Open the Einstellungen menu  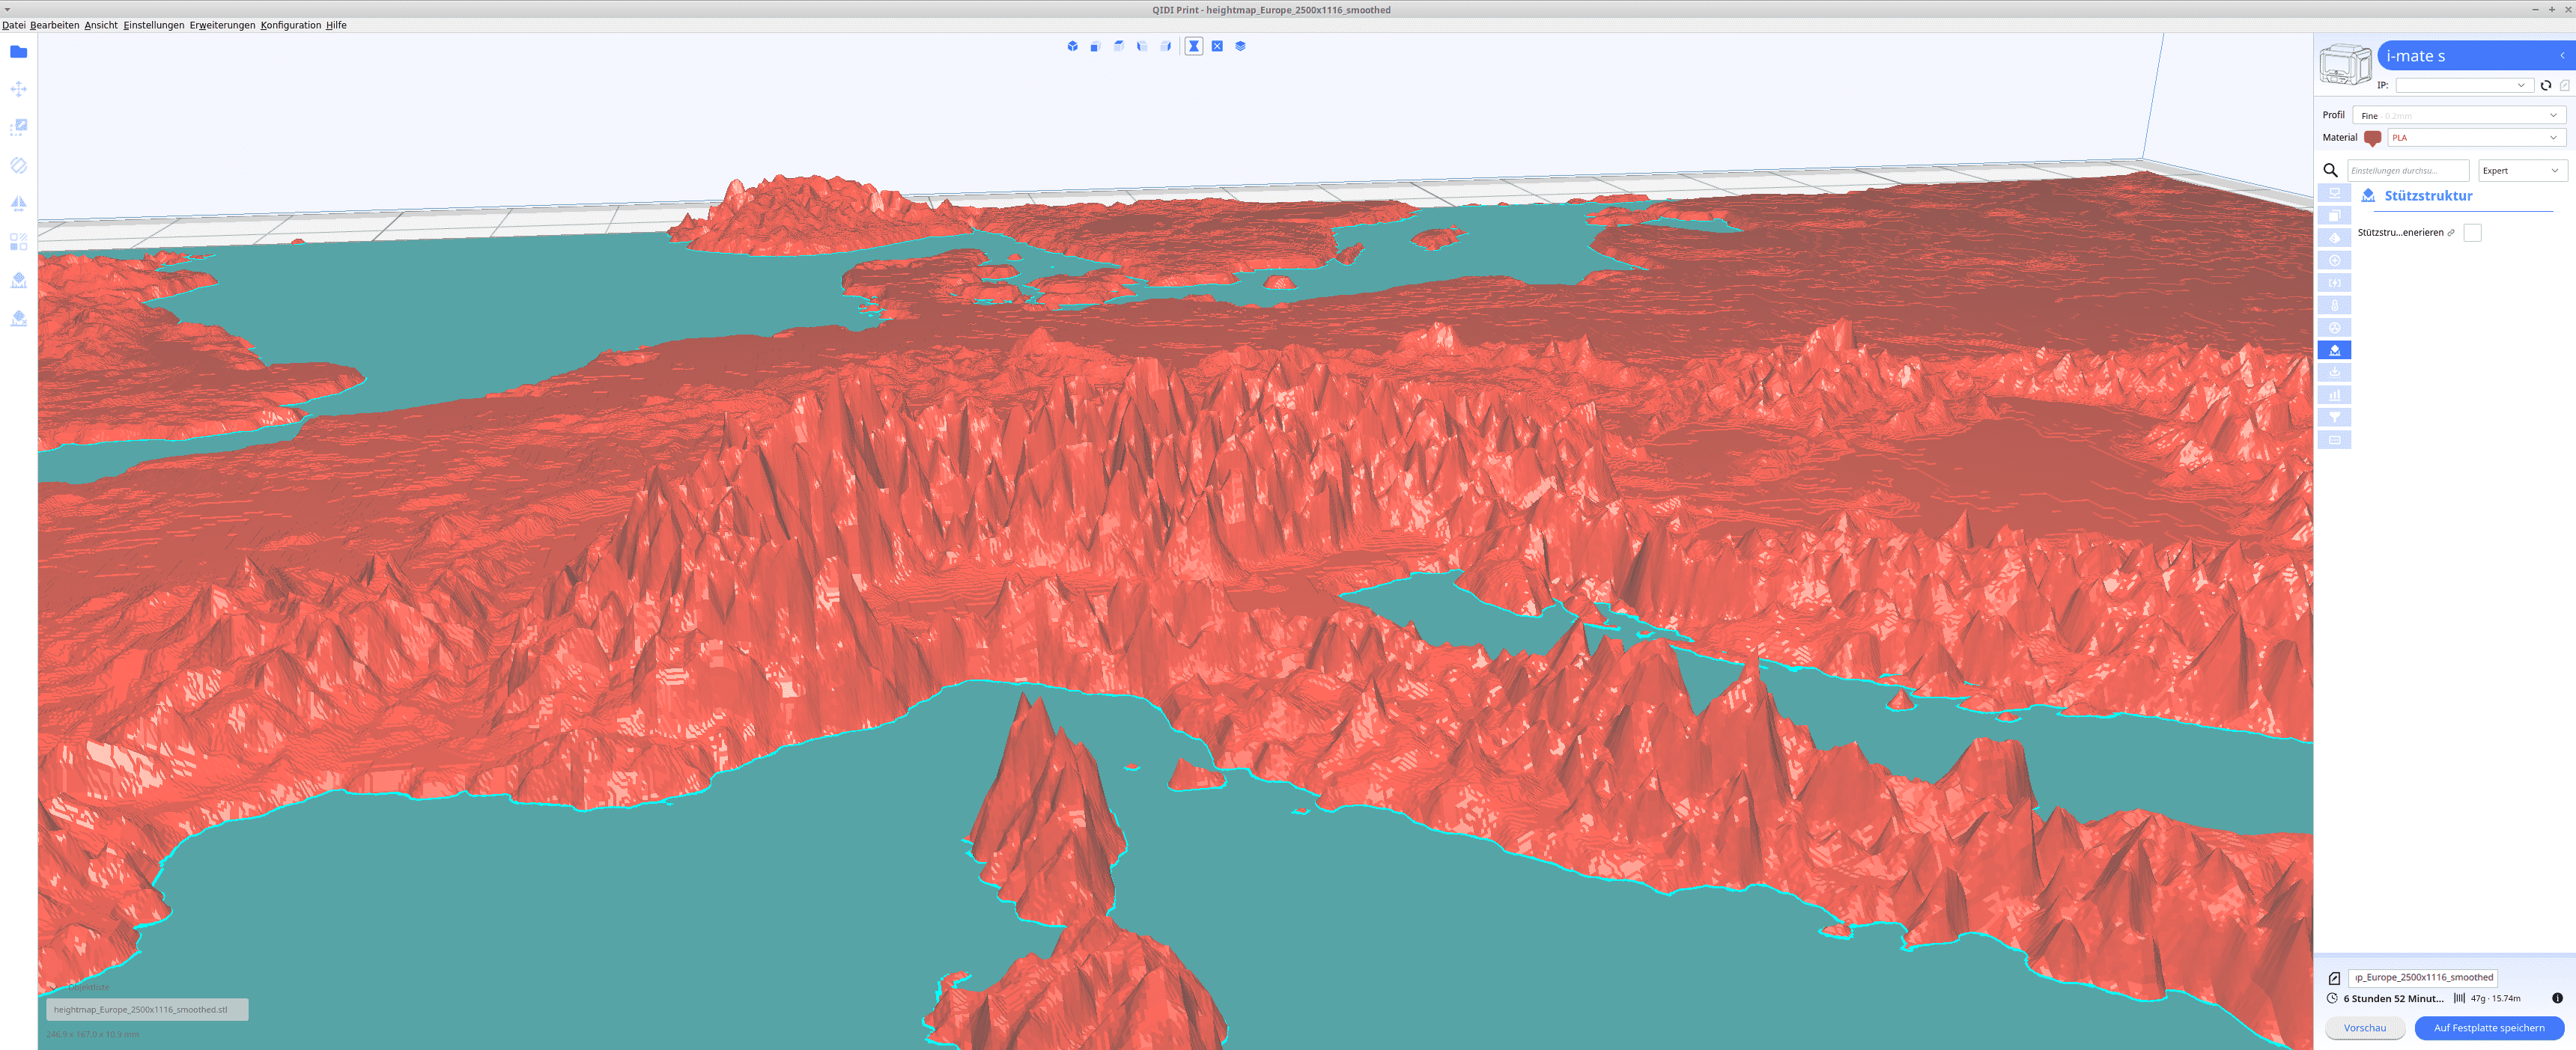153,25
